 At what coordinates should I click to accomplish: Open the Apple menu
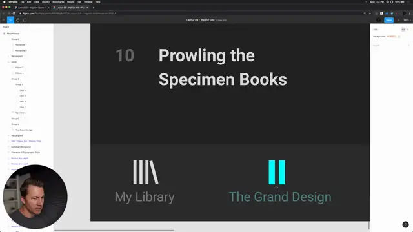coord(5,2)
